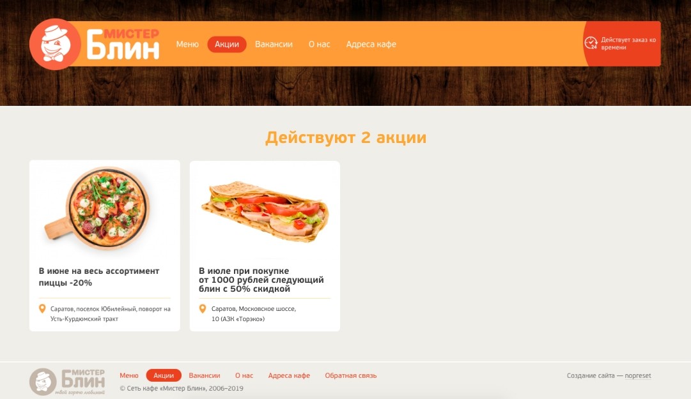Image resolution: width=691 pixels, height=399 pixels.
Task: Click the Мистер Блин header logo
Action: (95, 44)
